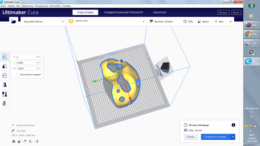Click the adhesion Вкл icon
The image size is (260, 146).
point(216,21)
